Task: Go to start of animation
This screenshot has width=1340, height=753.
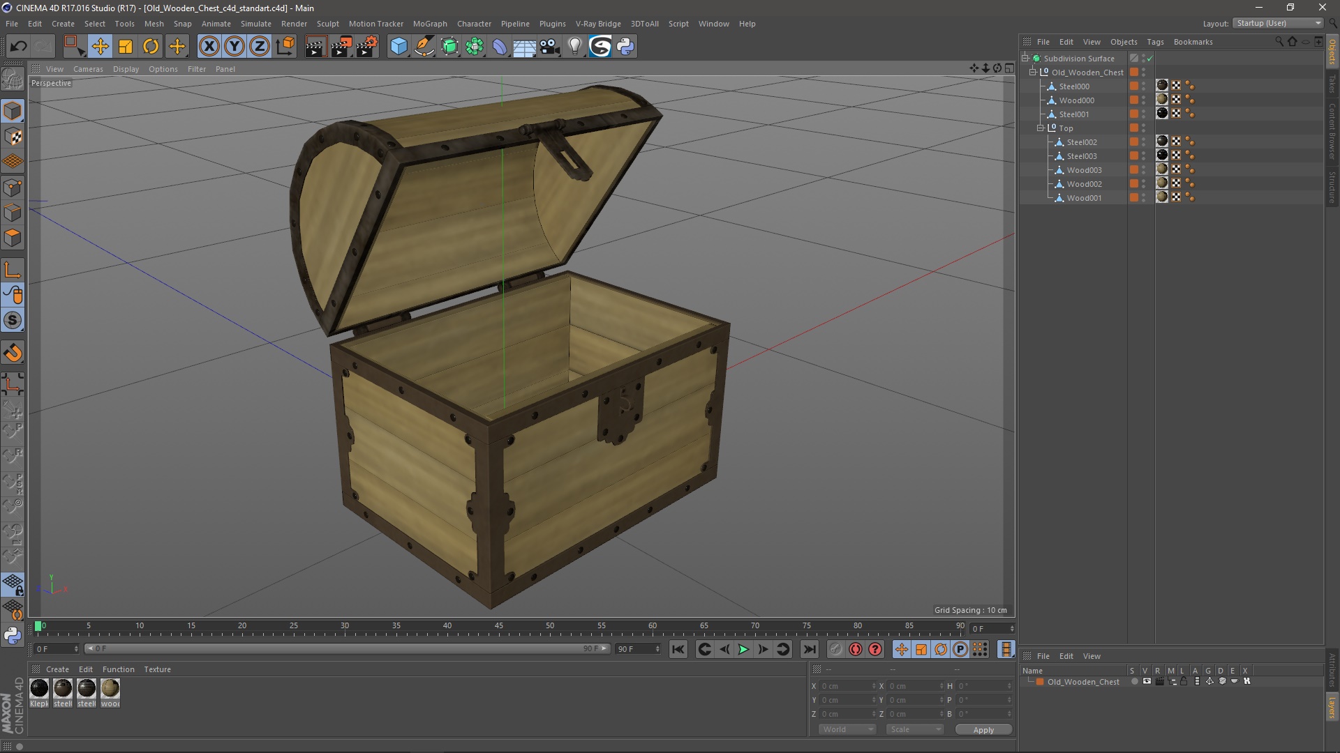Action: tap(678, 649)
